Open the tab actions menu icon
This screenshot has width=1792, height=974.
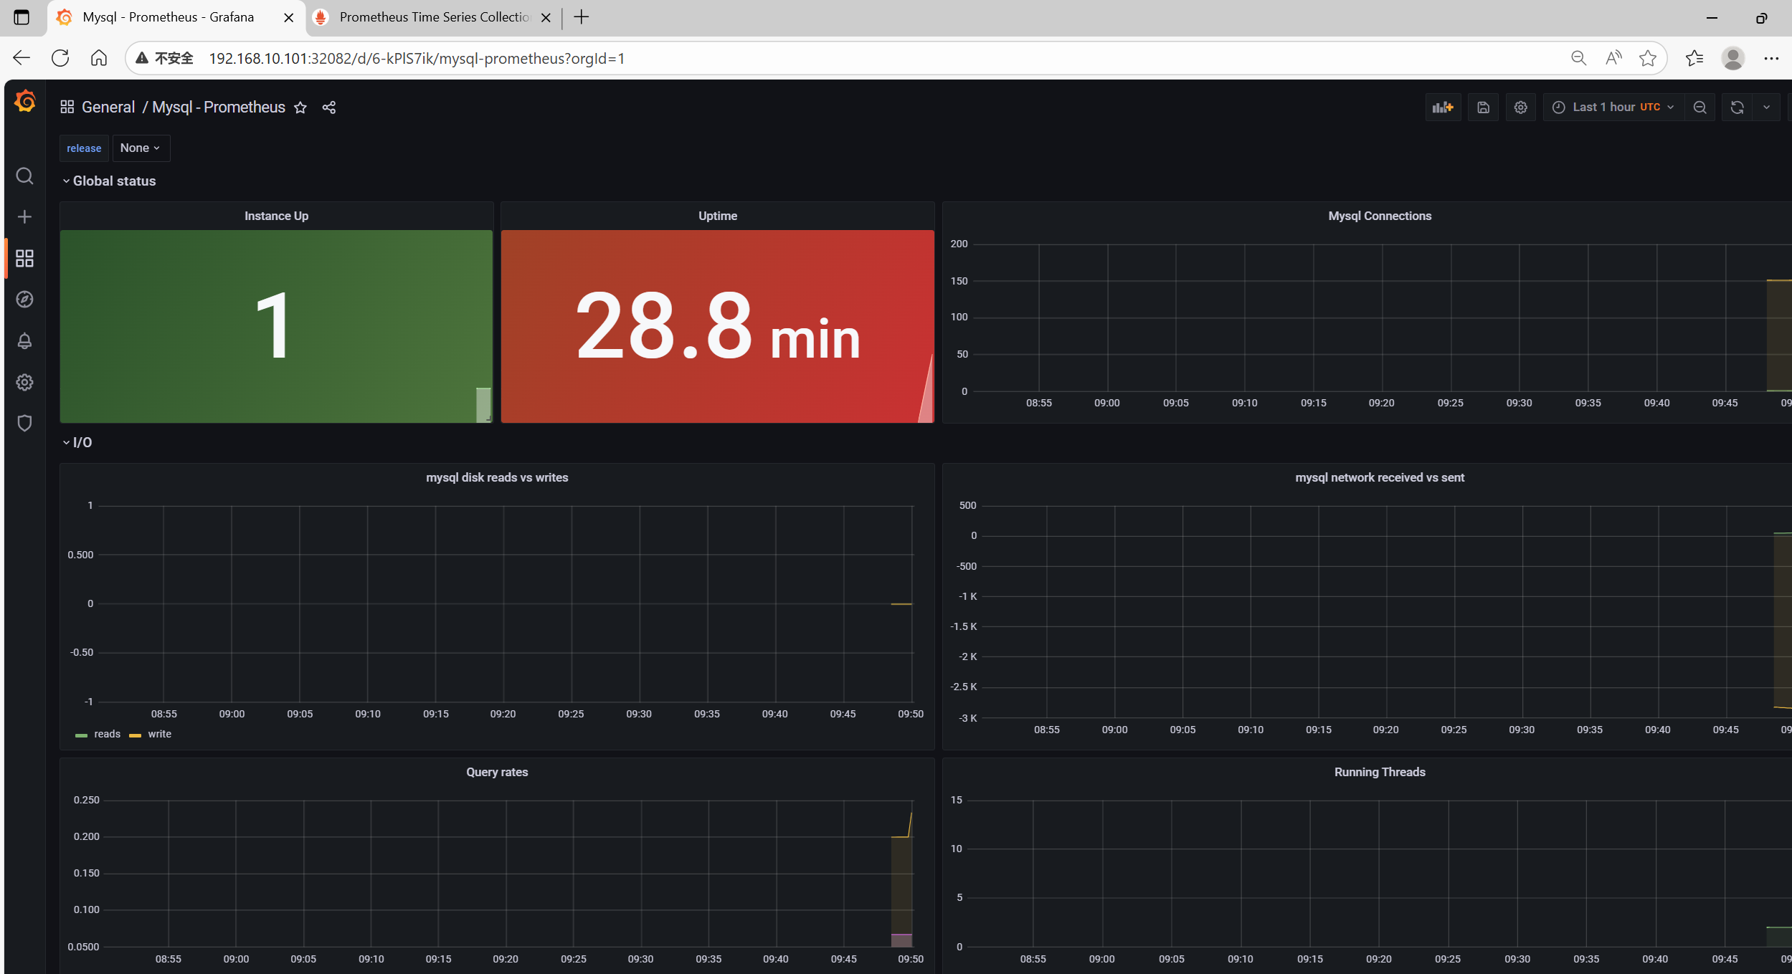[22, 17]
